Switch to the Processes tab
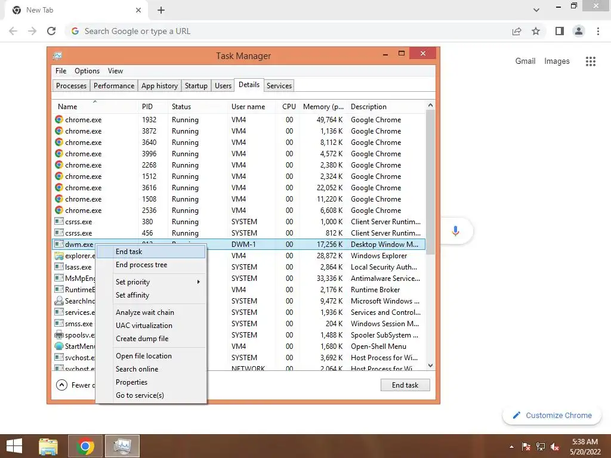The image size is (611, 458). point(72,86)
